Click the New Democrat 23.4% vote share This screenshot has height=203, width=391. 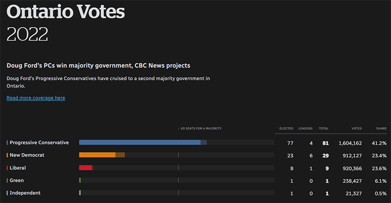pyautogui.click(x=378, y=156)
